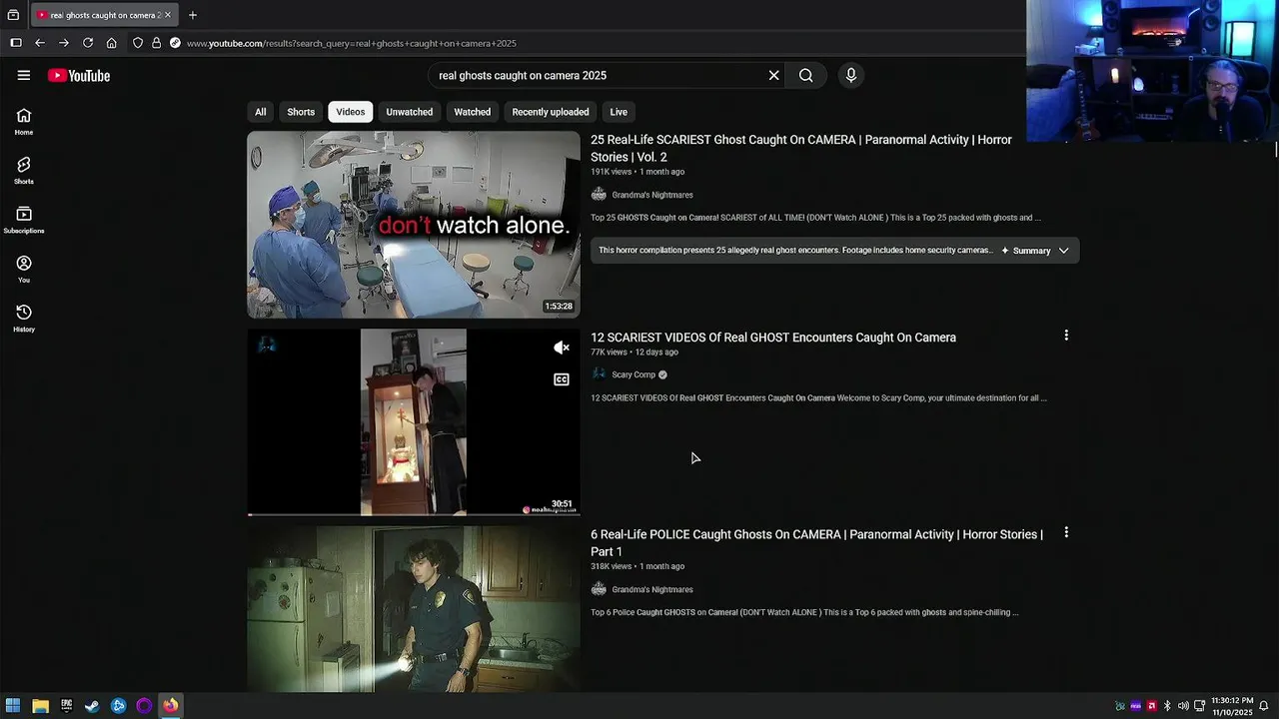Unmute the previewing Scary Comp video
The width and height of the screenshot is (1279, 719).
pyautogui.click(x=562, y=348)
